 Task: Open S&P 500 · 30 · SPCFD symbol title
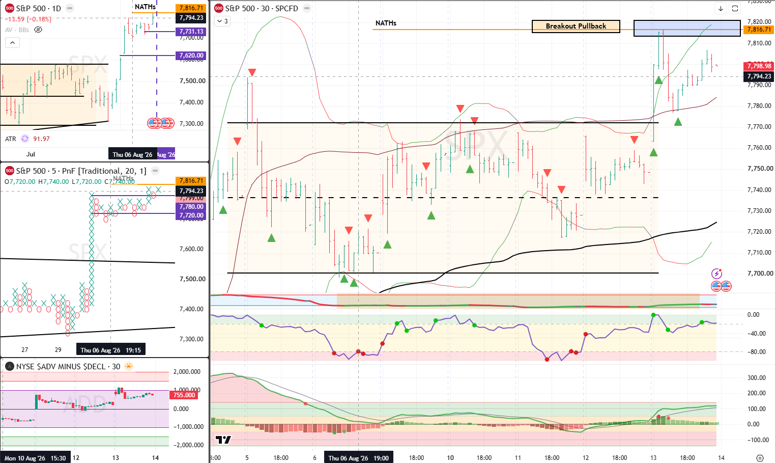[x=262, y=8]
